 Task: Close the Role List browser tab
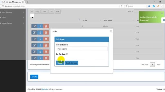click(x=23, y=2)
